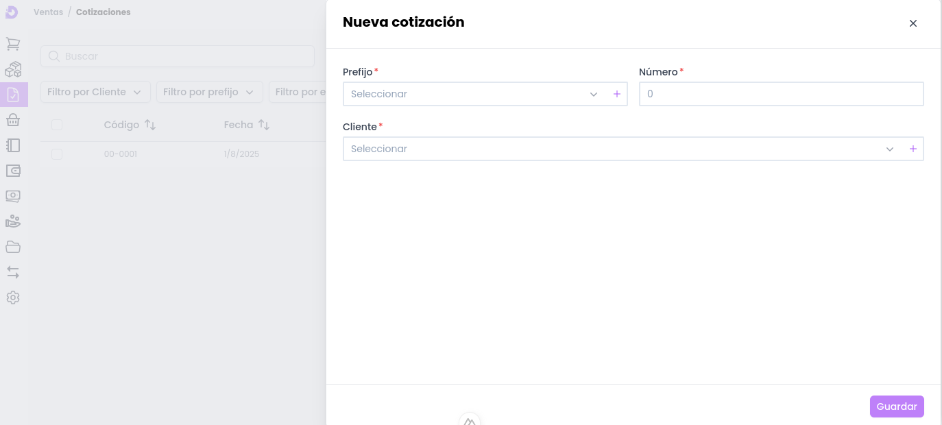Viewport: 942px width, 425px height.
Task: Open the settings gear icon
Action: pyautogui.click(x=13, y=297)
